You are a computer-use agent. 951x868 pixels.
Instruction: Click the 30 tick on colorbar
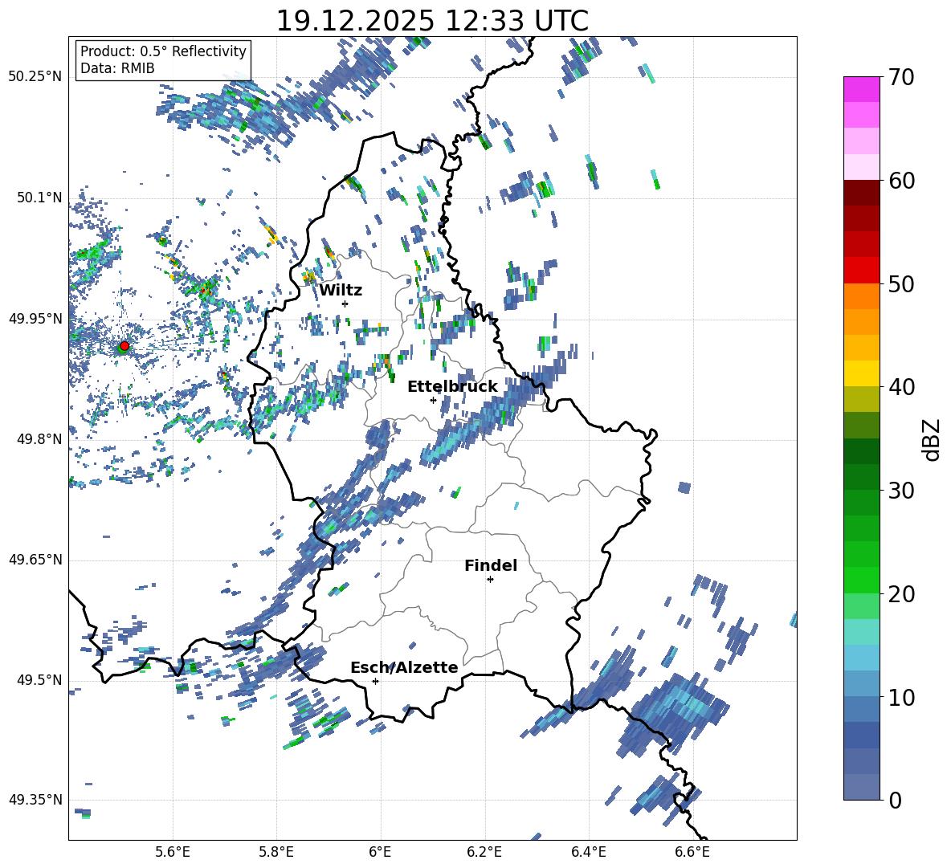(901, 491)
